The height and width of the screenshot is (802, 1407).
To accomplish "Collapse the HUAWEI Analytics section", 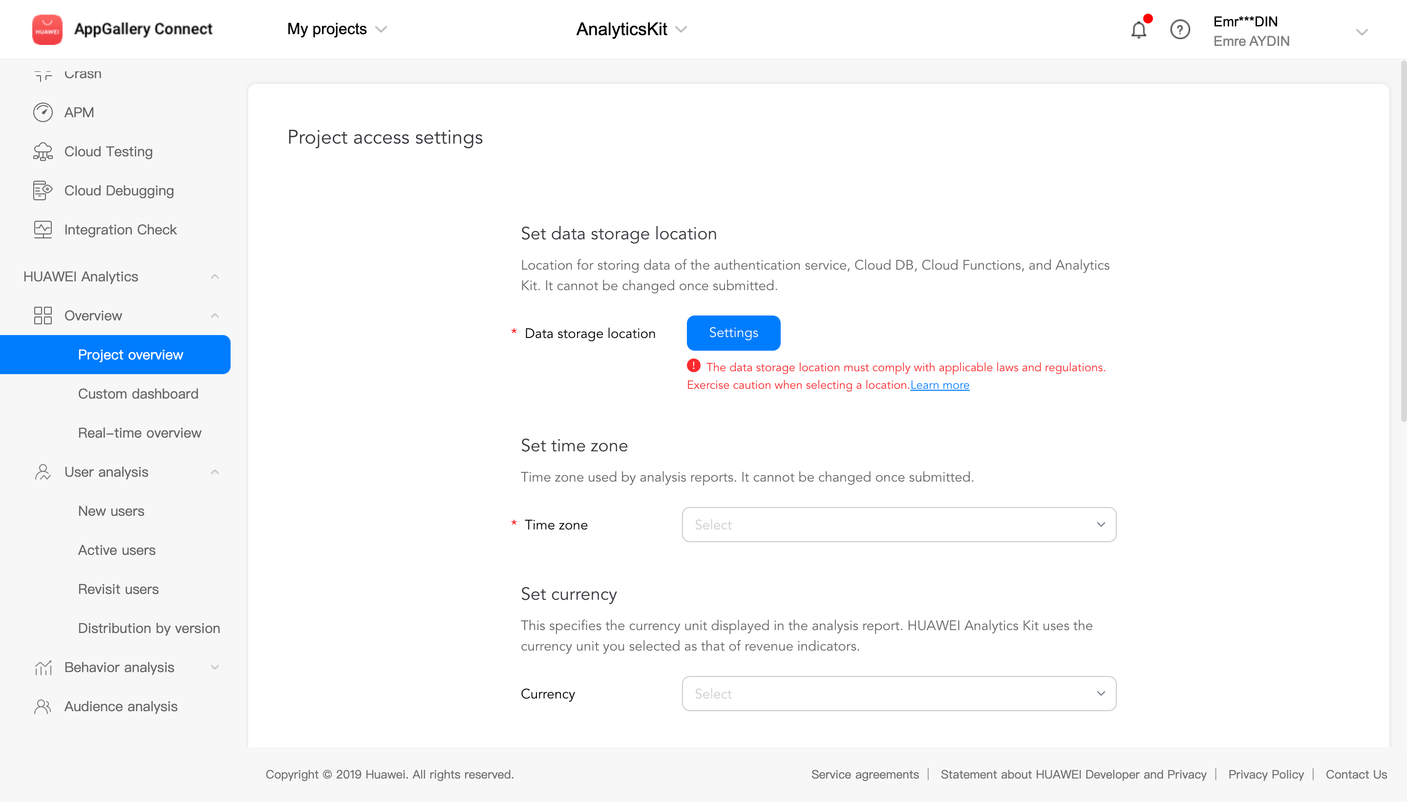I will point(215,276).
